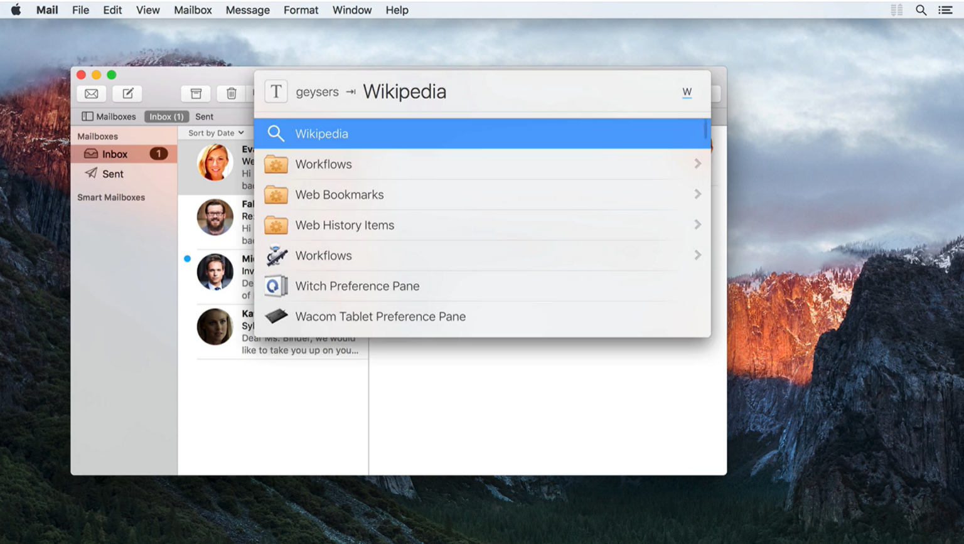This screenshot has width=964, height=544.
Task: Open the Format menu
Action: 301,9
